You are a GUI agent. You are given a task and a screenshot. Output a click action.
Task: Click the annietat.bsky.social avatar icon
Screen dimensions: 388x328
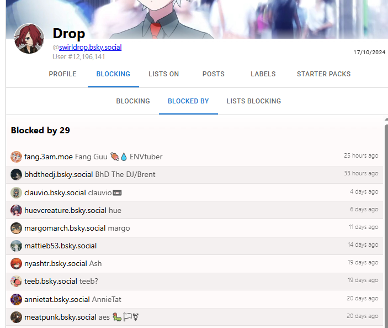pos(17,299)
